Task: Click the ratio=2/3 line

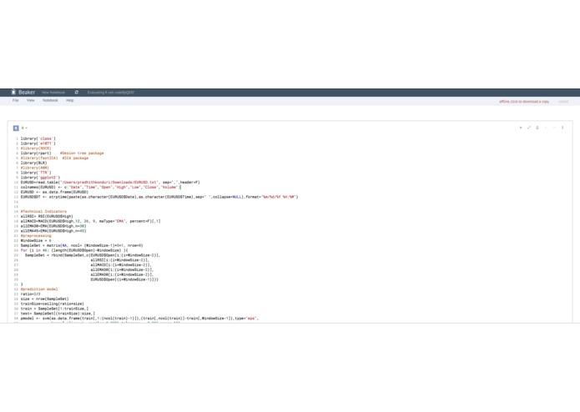Action: tap(30, 294)
